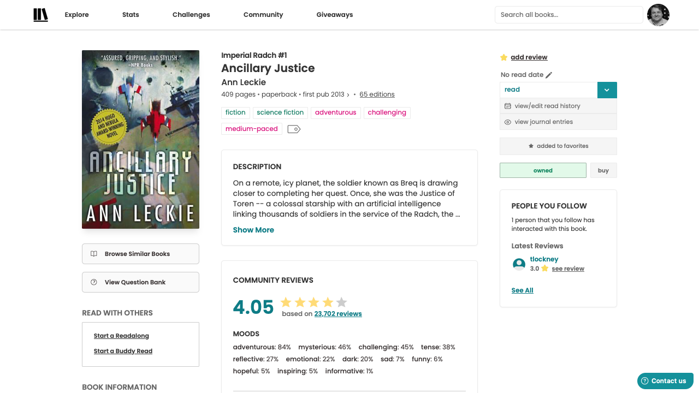Click the StoryGraph logo icon
The image size is (699, 393).
[x=40, y=15]
